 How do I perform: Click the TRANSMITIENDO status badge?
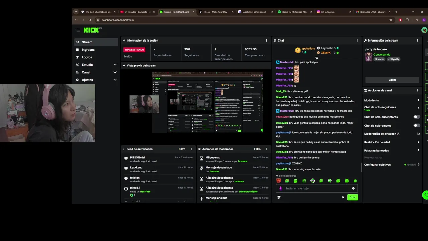click(134, 50)
